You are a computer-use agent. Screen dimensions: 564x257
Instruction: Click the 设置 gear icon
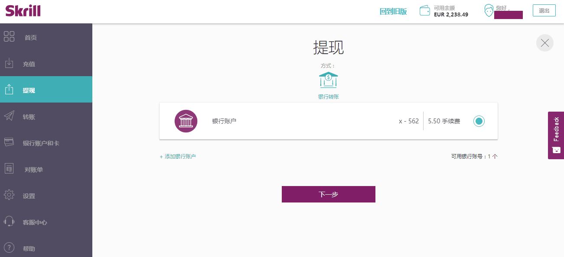coord(9,195)
